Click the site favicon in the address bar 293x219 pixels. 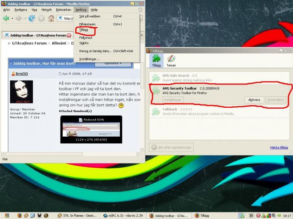[x=60, y=18]
